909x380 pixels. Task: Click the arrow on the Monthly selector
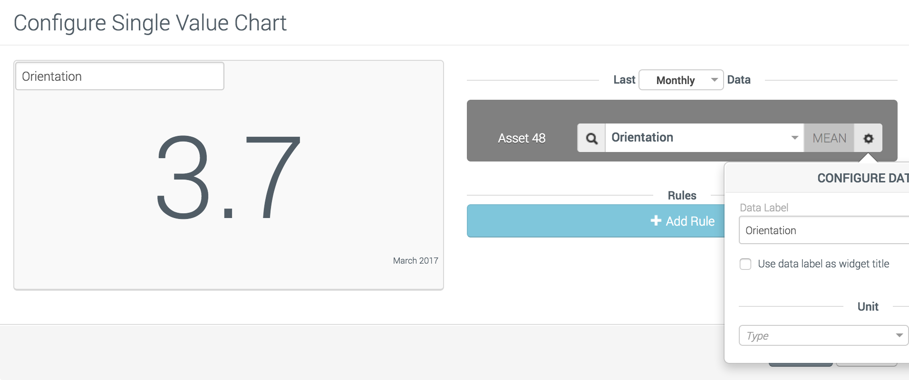714,80
